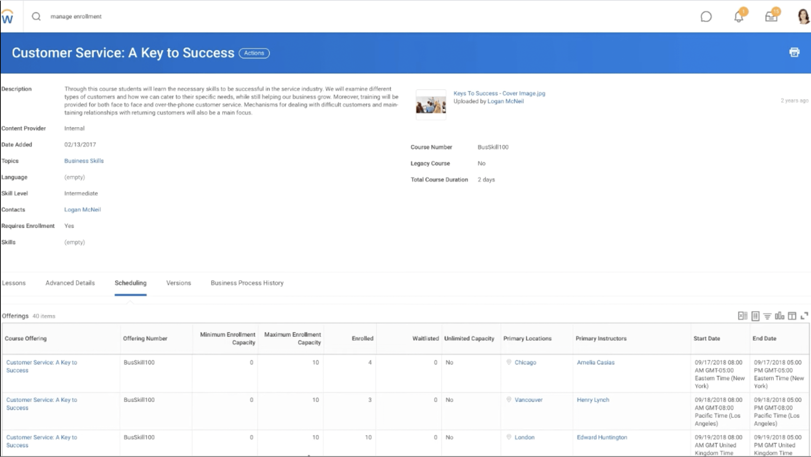Open Workday notifications bell
The height and width of the screenshot is (457, 811).
click(738, 16)
